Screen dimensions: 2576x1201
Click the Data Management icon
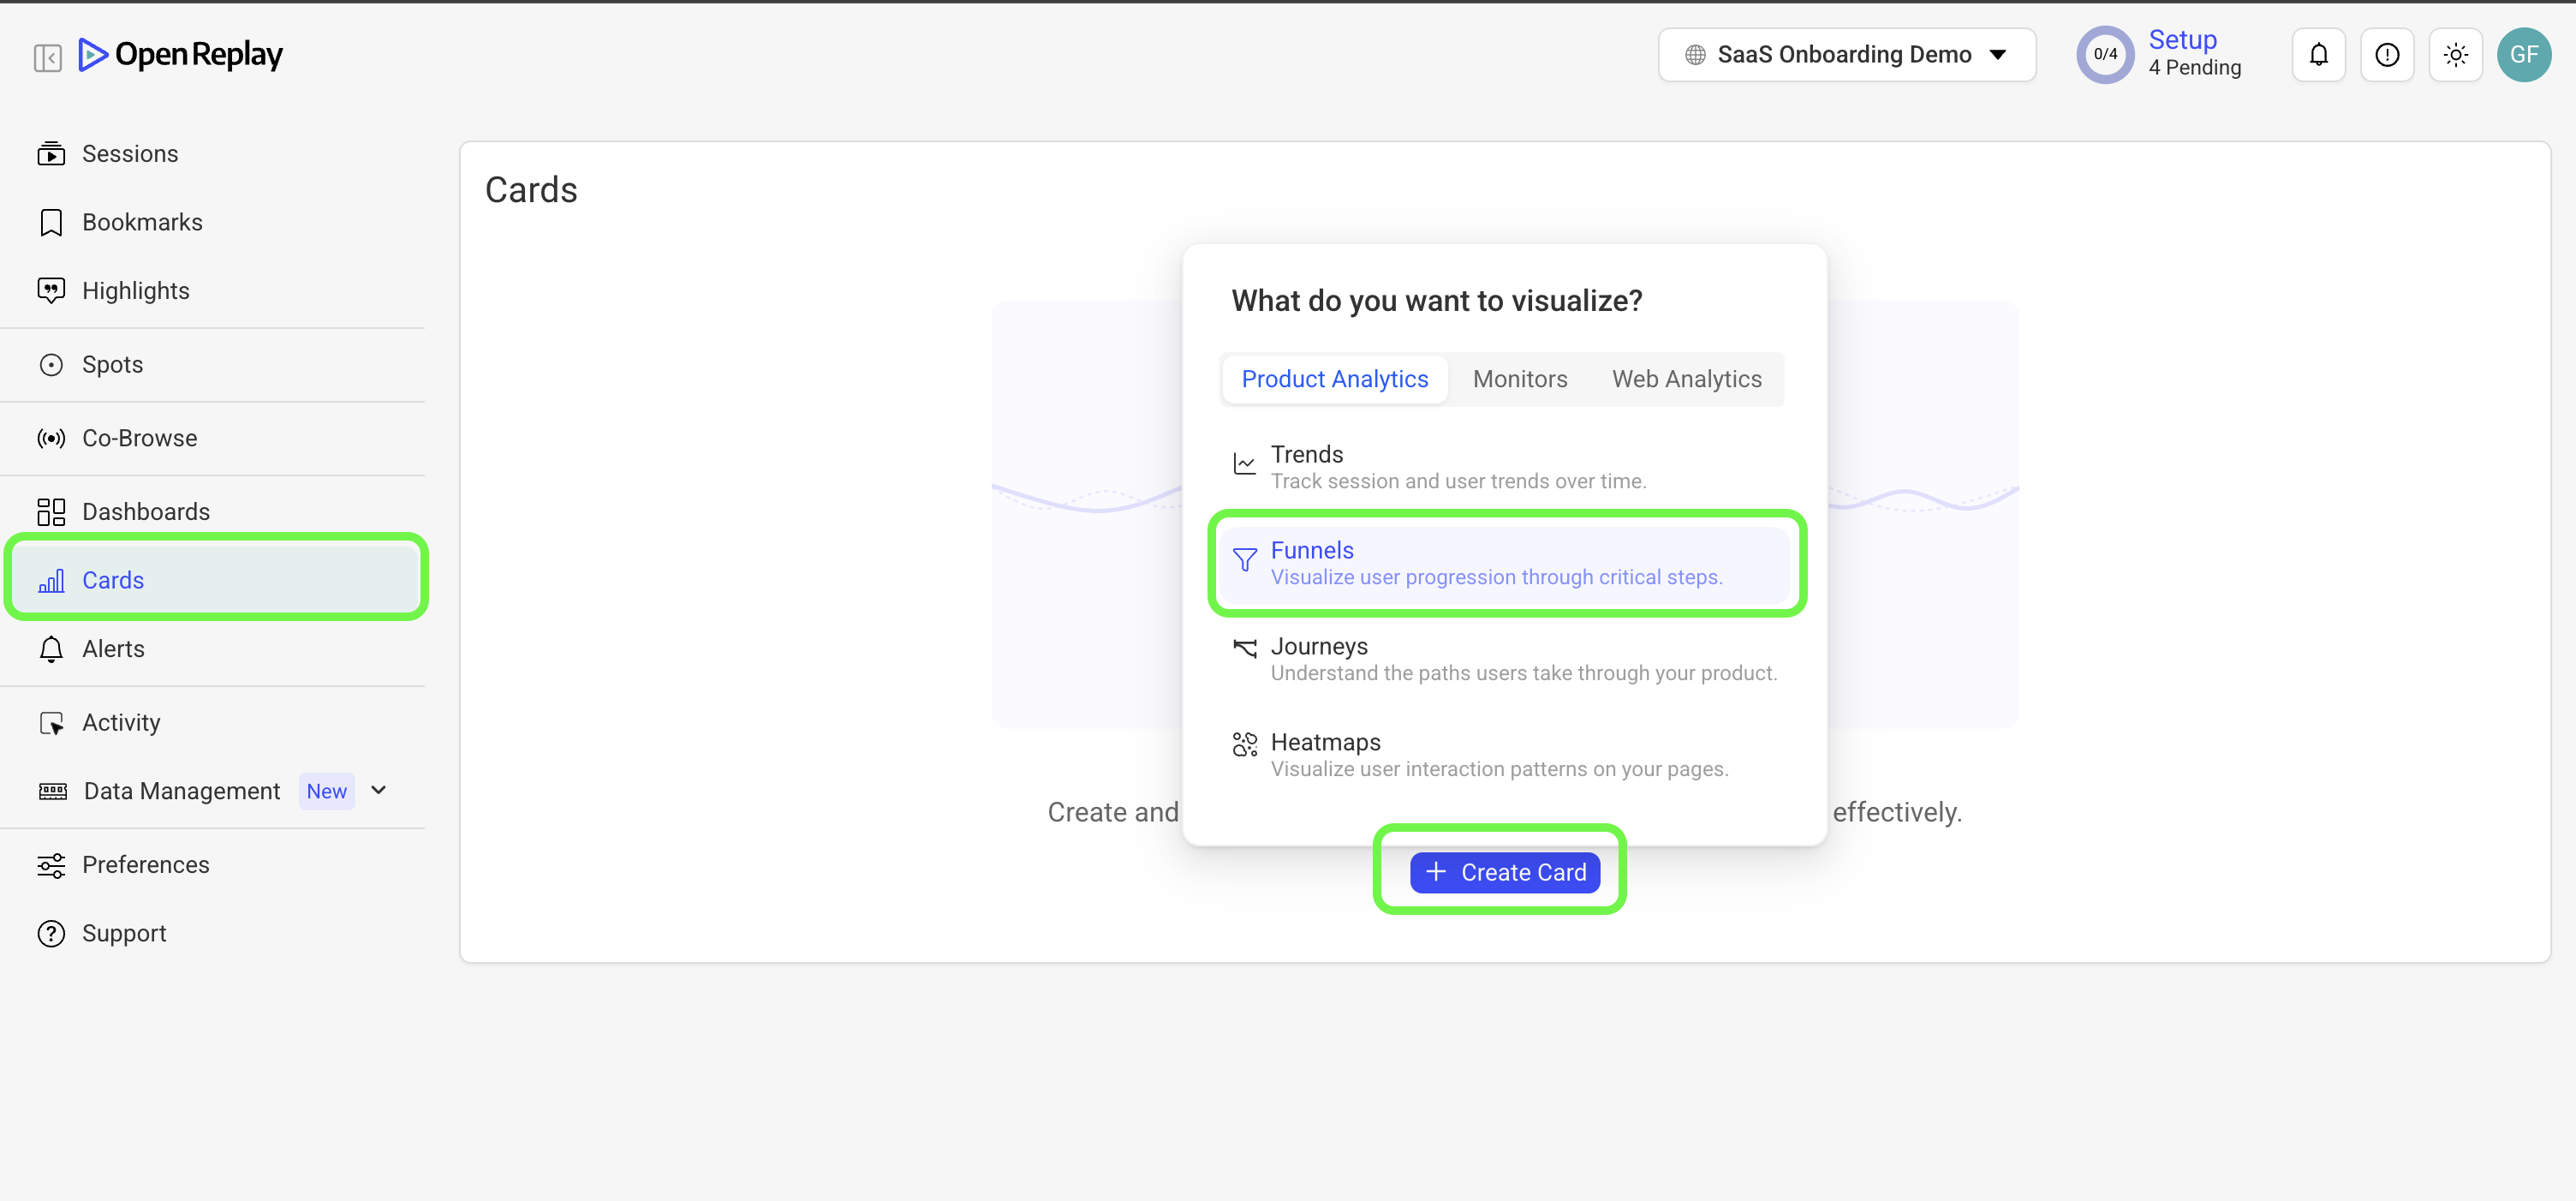pyautogui.click(x=53, y=791)
